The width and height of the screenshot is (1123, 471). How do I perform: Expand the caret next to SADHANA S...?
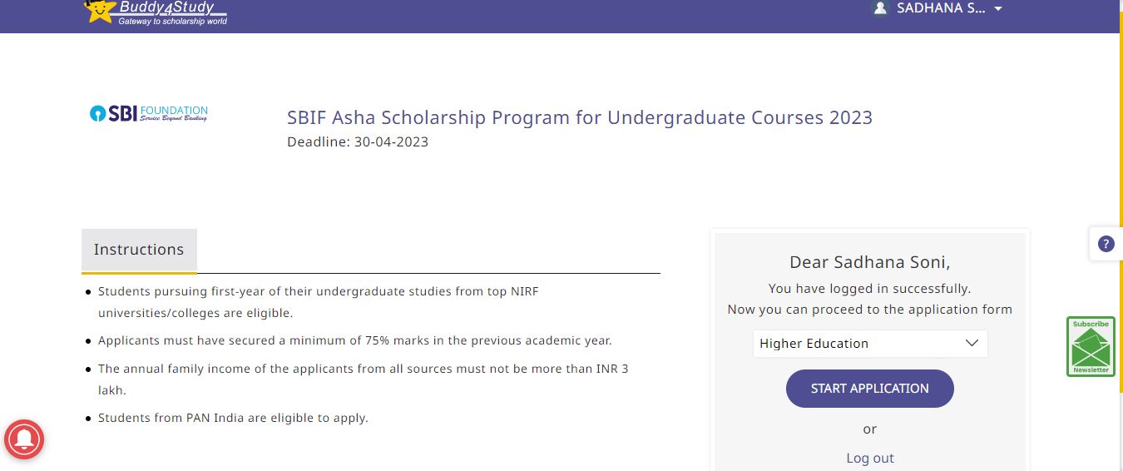pos(998,9)
